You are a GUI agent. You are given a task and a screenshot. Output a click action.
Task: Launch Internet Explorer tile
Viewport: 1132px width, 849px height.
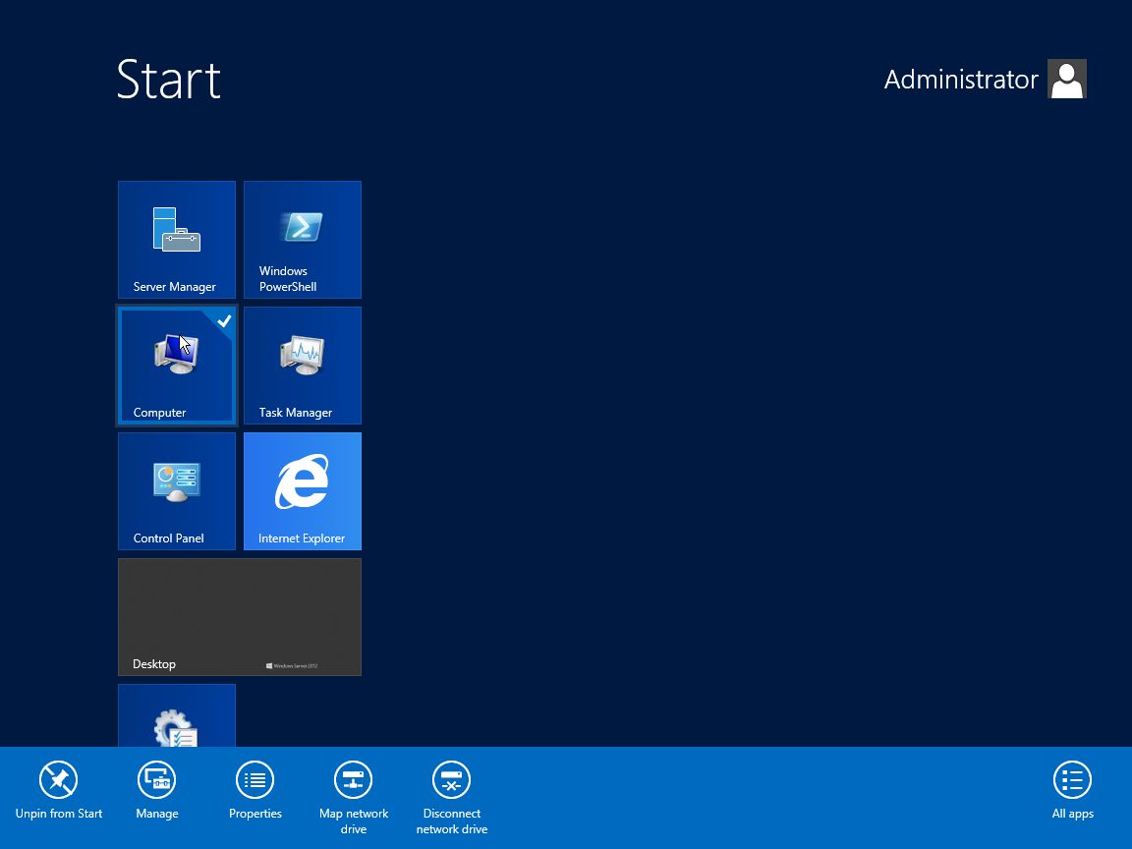tap(303, 491)
